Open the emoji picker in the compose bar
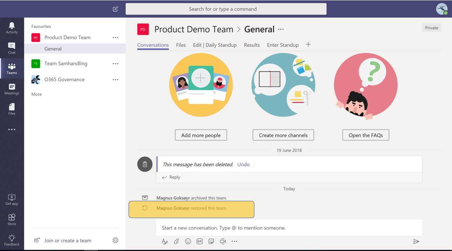 point(188,241)
